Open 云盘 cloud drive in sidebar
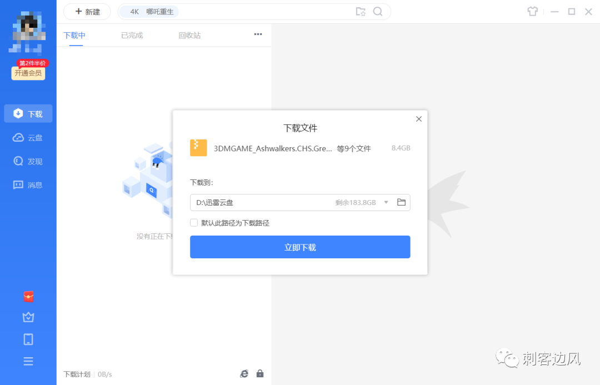 click(28, 138)
